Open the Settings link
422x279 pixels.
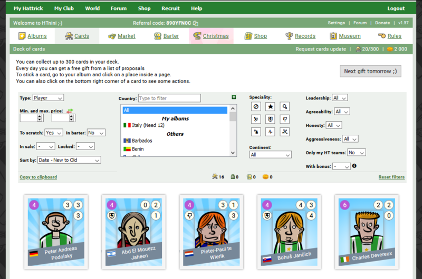click(x=336, y=23)
